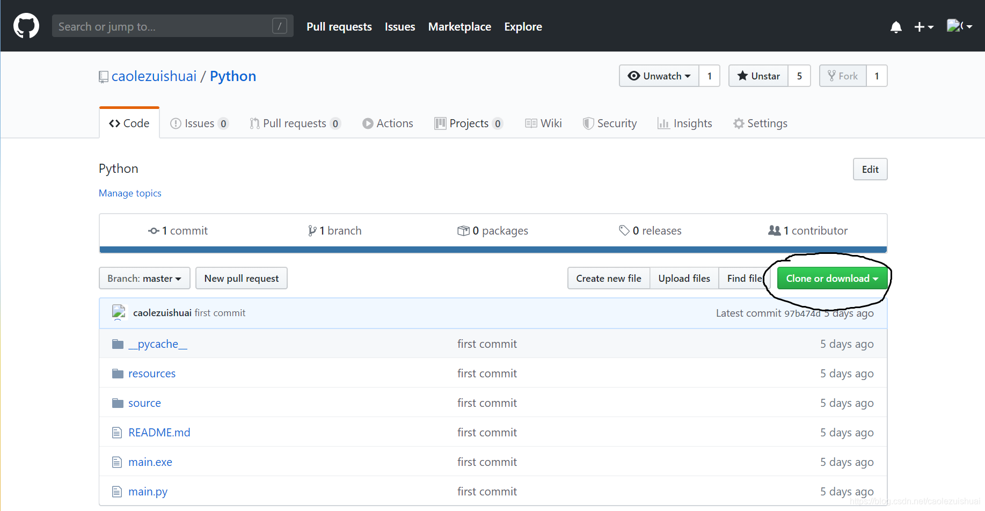
Task: Switch to the Settings tab
Action: [760, 123]
